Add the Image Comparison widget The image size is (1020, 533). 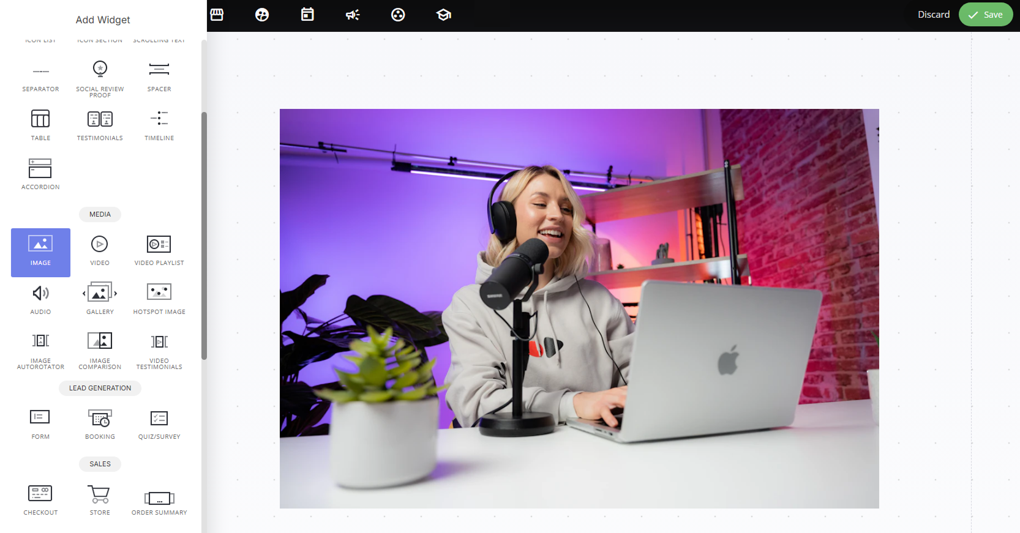point(100,351)
